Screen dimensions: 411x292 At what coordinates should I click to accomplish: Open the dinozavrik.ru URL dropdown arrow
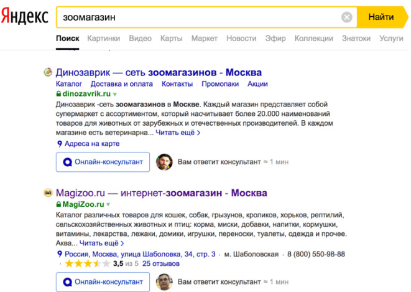click(x=114, y=94)
